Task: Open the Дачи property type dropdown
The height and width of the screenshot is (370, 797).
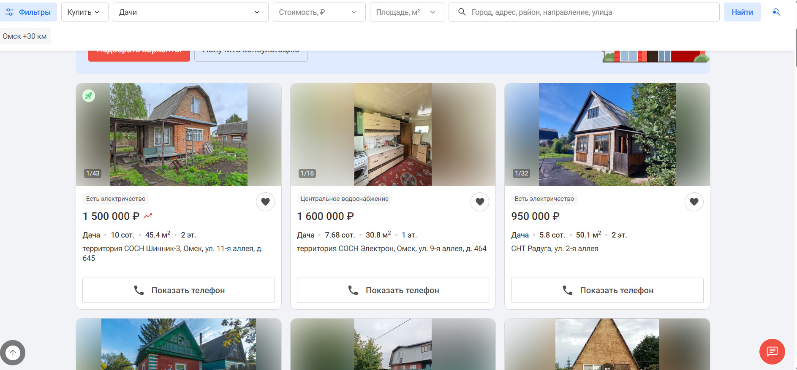Action: pyautogui.click(x=190, y=12)
